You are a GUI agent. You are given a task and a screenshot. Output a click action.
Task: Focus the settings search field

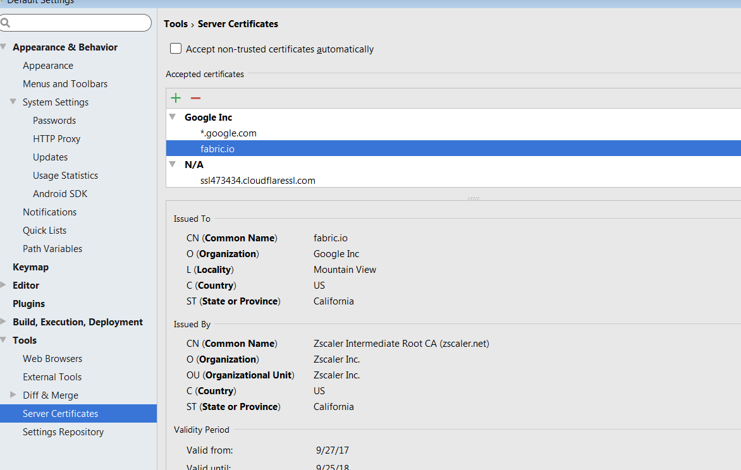76,22
